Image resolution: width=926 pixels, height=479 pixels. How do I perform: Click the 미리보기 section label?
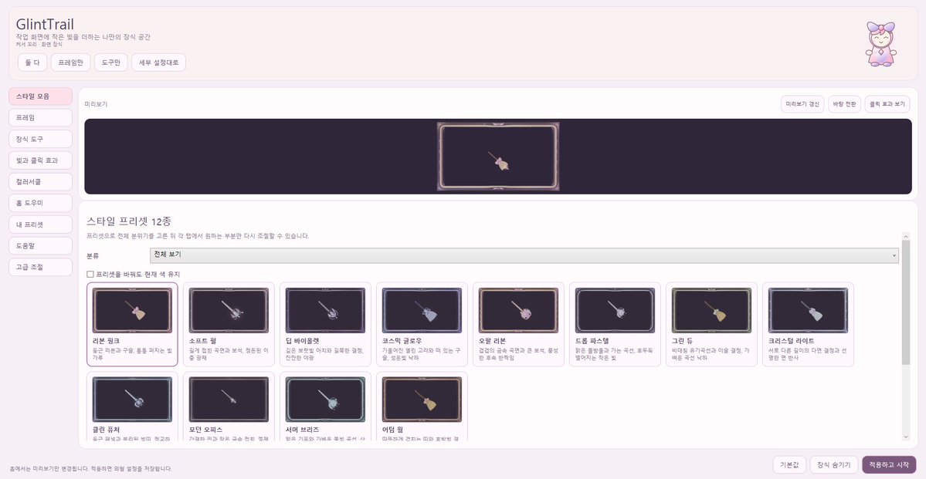(x=97, y=104)
